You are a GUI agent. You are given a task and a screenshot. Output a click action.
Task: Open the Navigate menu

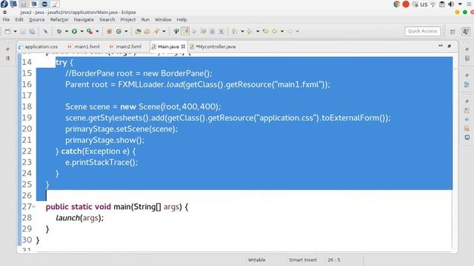click(x=84, y=20)
